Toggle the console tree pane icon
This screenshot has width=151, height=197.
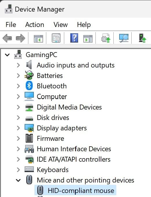(38, 39)
